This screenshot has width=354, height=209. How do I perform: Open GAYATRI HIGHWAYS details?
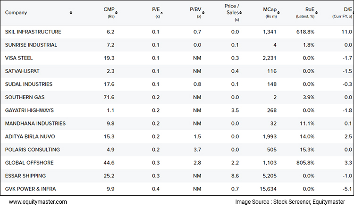pyautogui.click(x=29, y=110)
